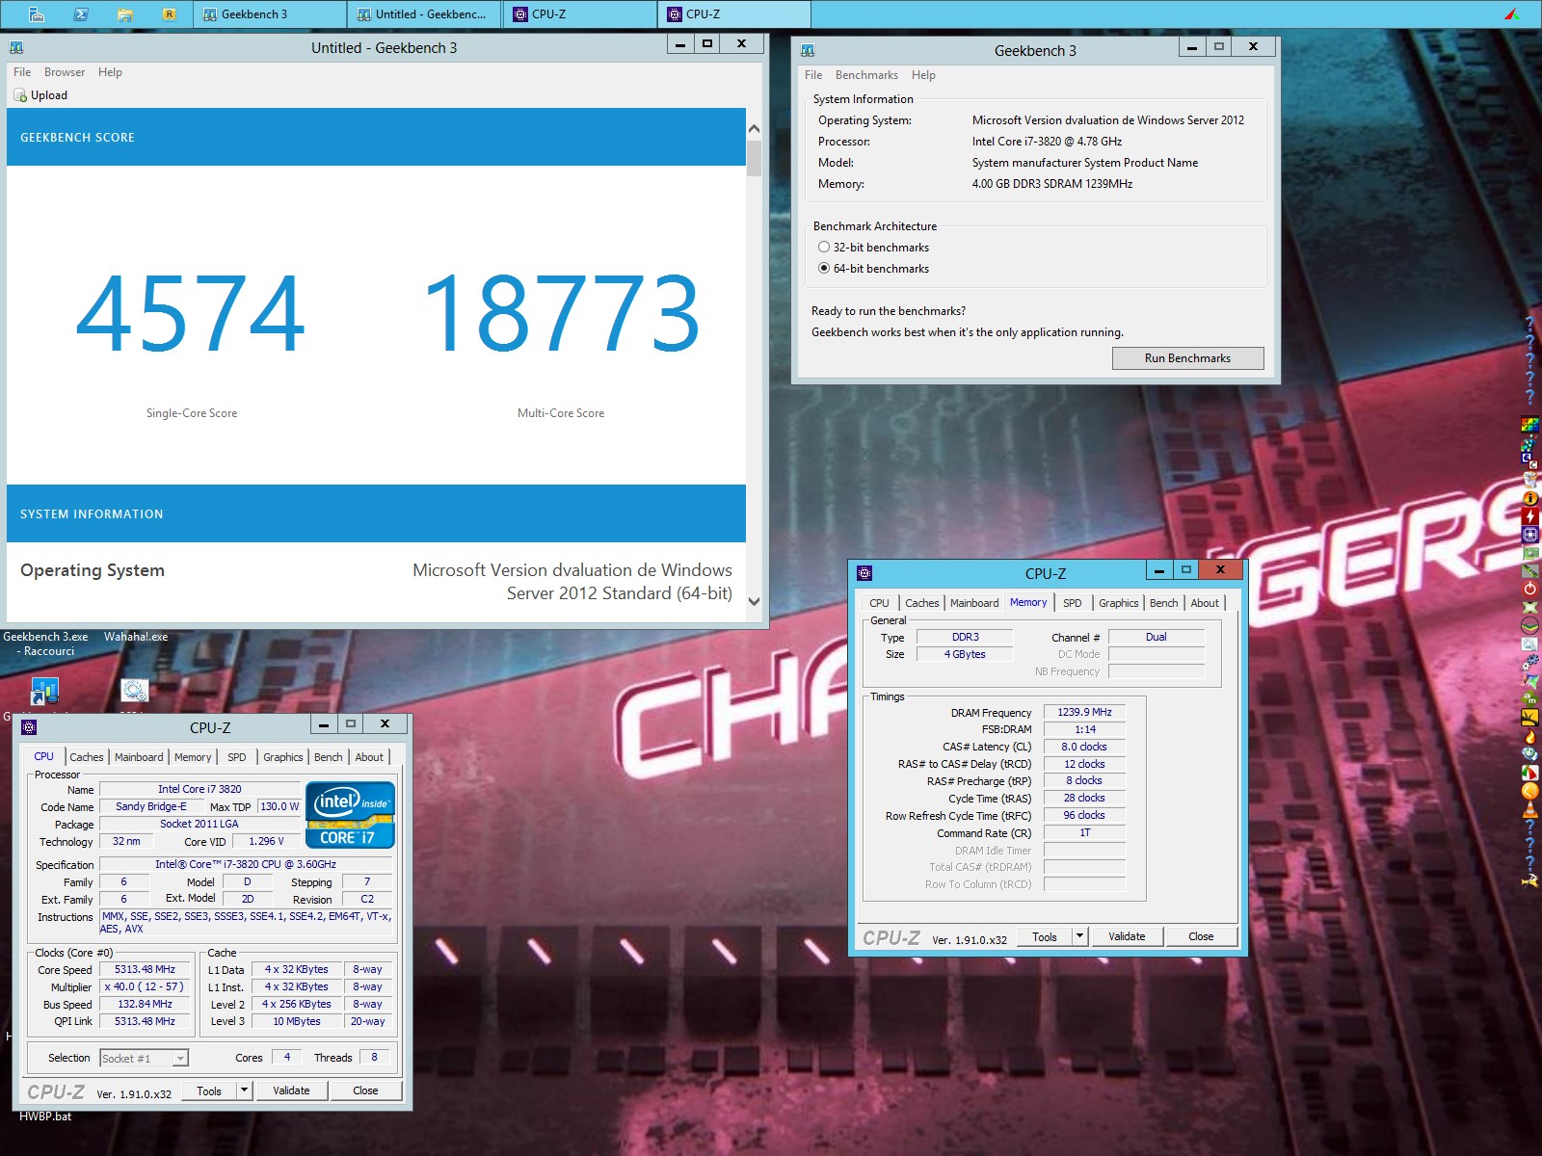The width and height of the screenshot is (1542, 1156).
Task: Open Tools dropdown arrow in CPU-Z Memory window
Action: (x=1079, y=936)
